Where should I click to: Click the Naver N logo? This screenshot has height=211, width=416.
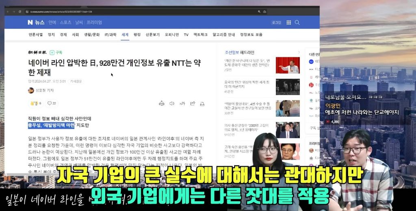[30, 22]
